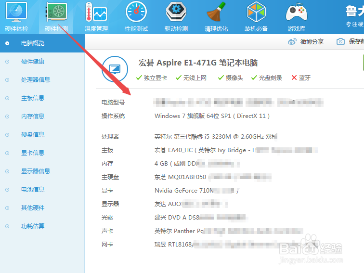This screenshot has width=364, height=273.
Task: Click the 电脑型号 label
Action: point(113,103)
